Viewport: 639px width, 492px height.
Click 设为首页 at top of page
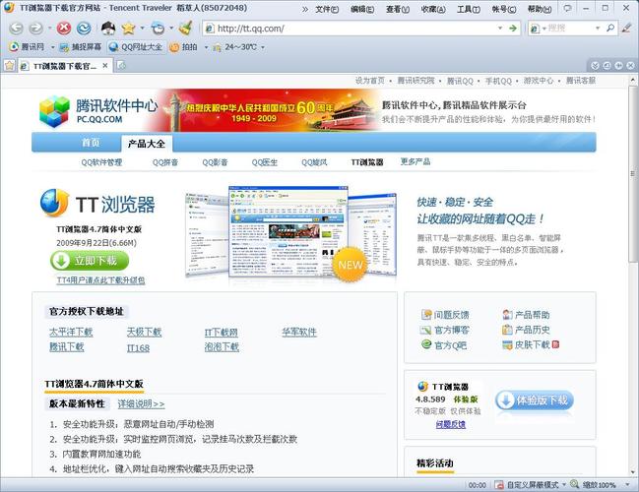point(369,81)
